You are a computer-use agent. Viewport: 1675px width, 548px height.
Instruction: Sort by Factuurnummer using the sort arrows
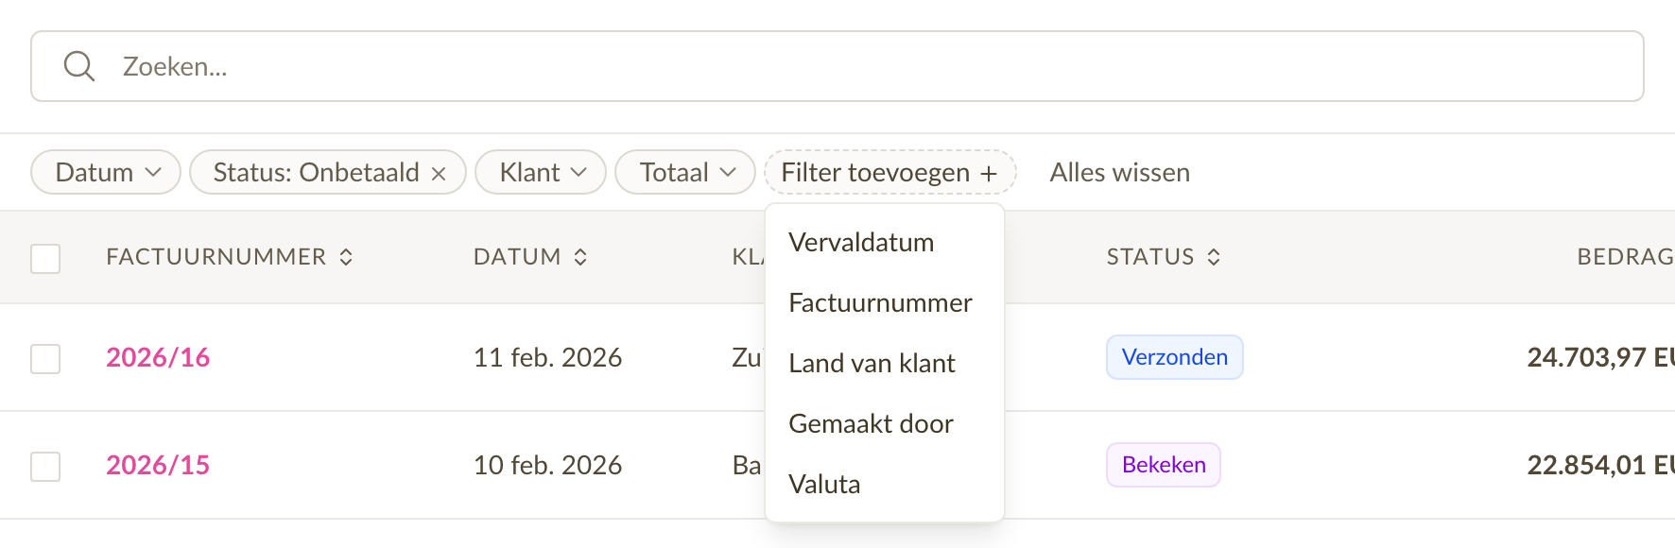pyautogui.click(x=346, y=257)
